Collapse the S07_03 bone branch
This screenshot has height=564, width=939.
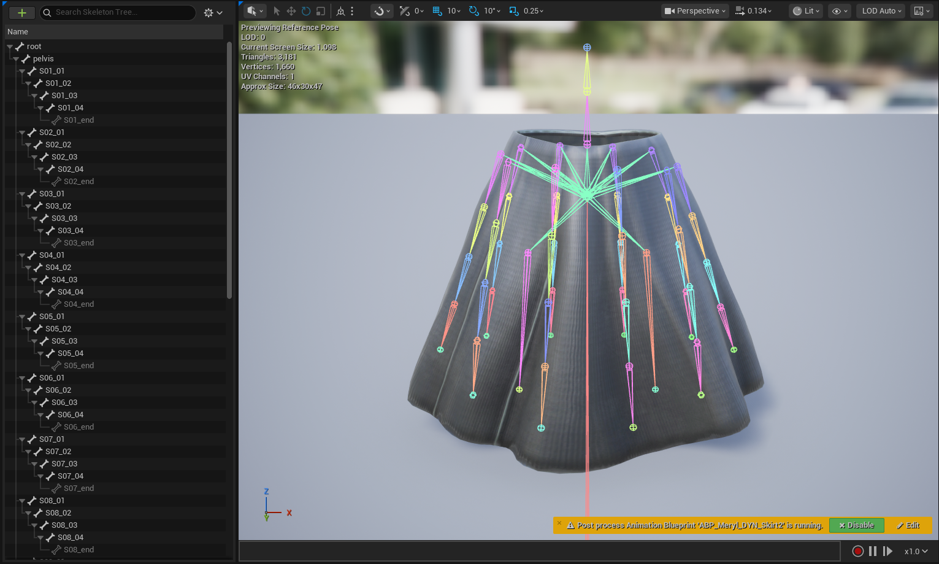pyautogui.click(x=34, y=464)
